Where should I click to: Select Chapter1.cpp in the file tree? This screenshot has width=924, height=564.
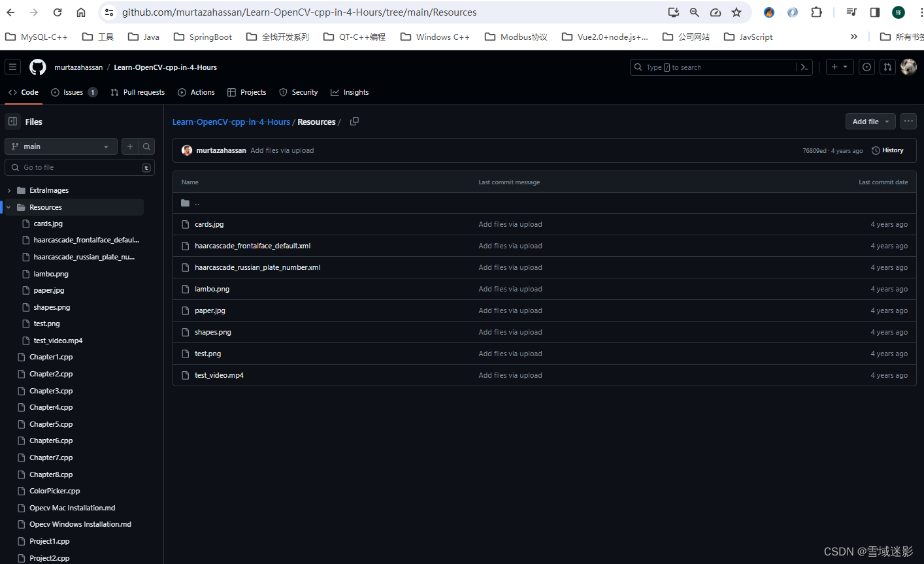click(x=51, y=357)
